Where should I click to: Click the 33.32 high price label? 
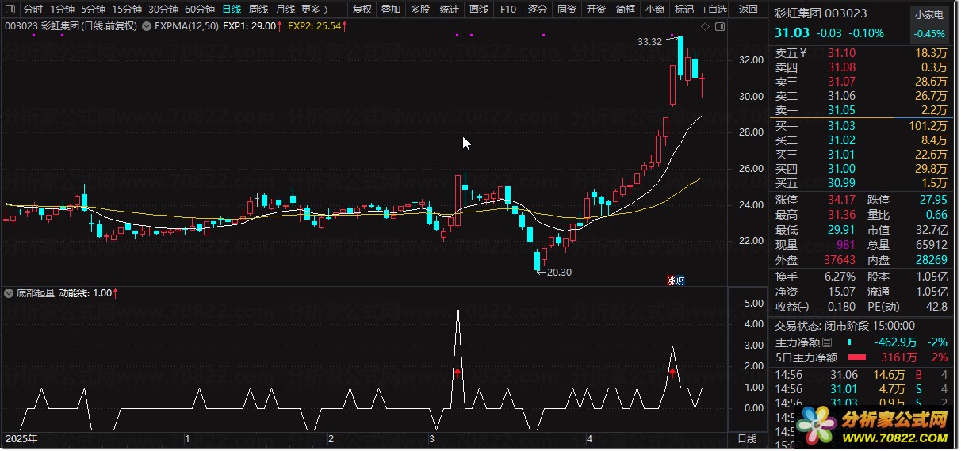[x=649, y=41]
